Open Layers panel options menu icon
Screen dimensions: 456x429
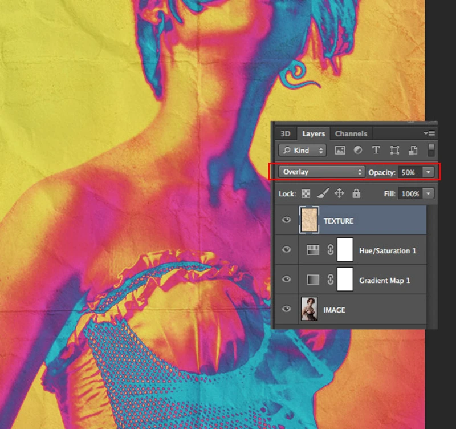(x=429, y=133)
